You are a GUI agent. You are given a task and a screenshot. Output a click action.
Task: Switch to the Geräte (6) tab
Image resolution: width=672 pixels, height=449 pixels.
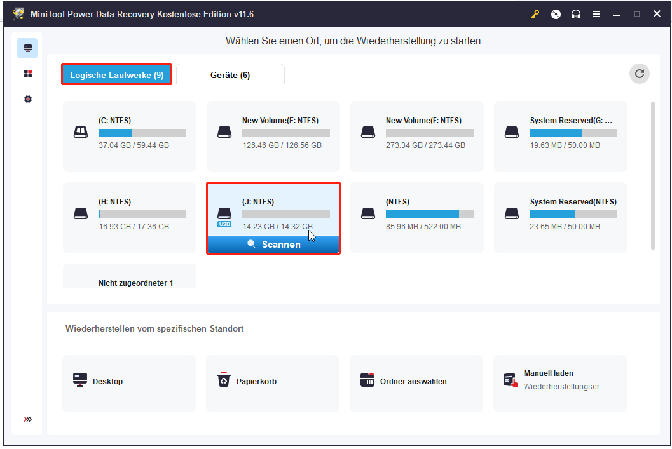(230, 75)
